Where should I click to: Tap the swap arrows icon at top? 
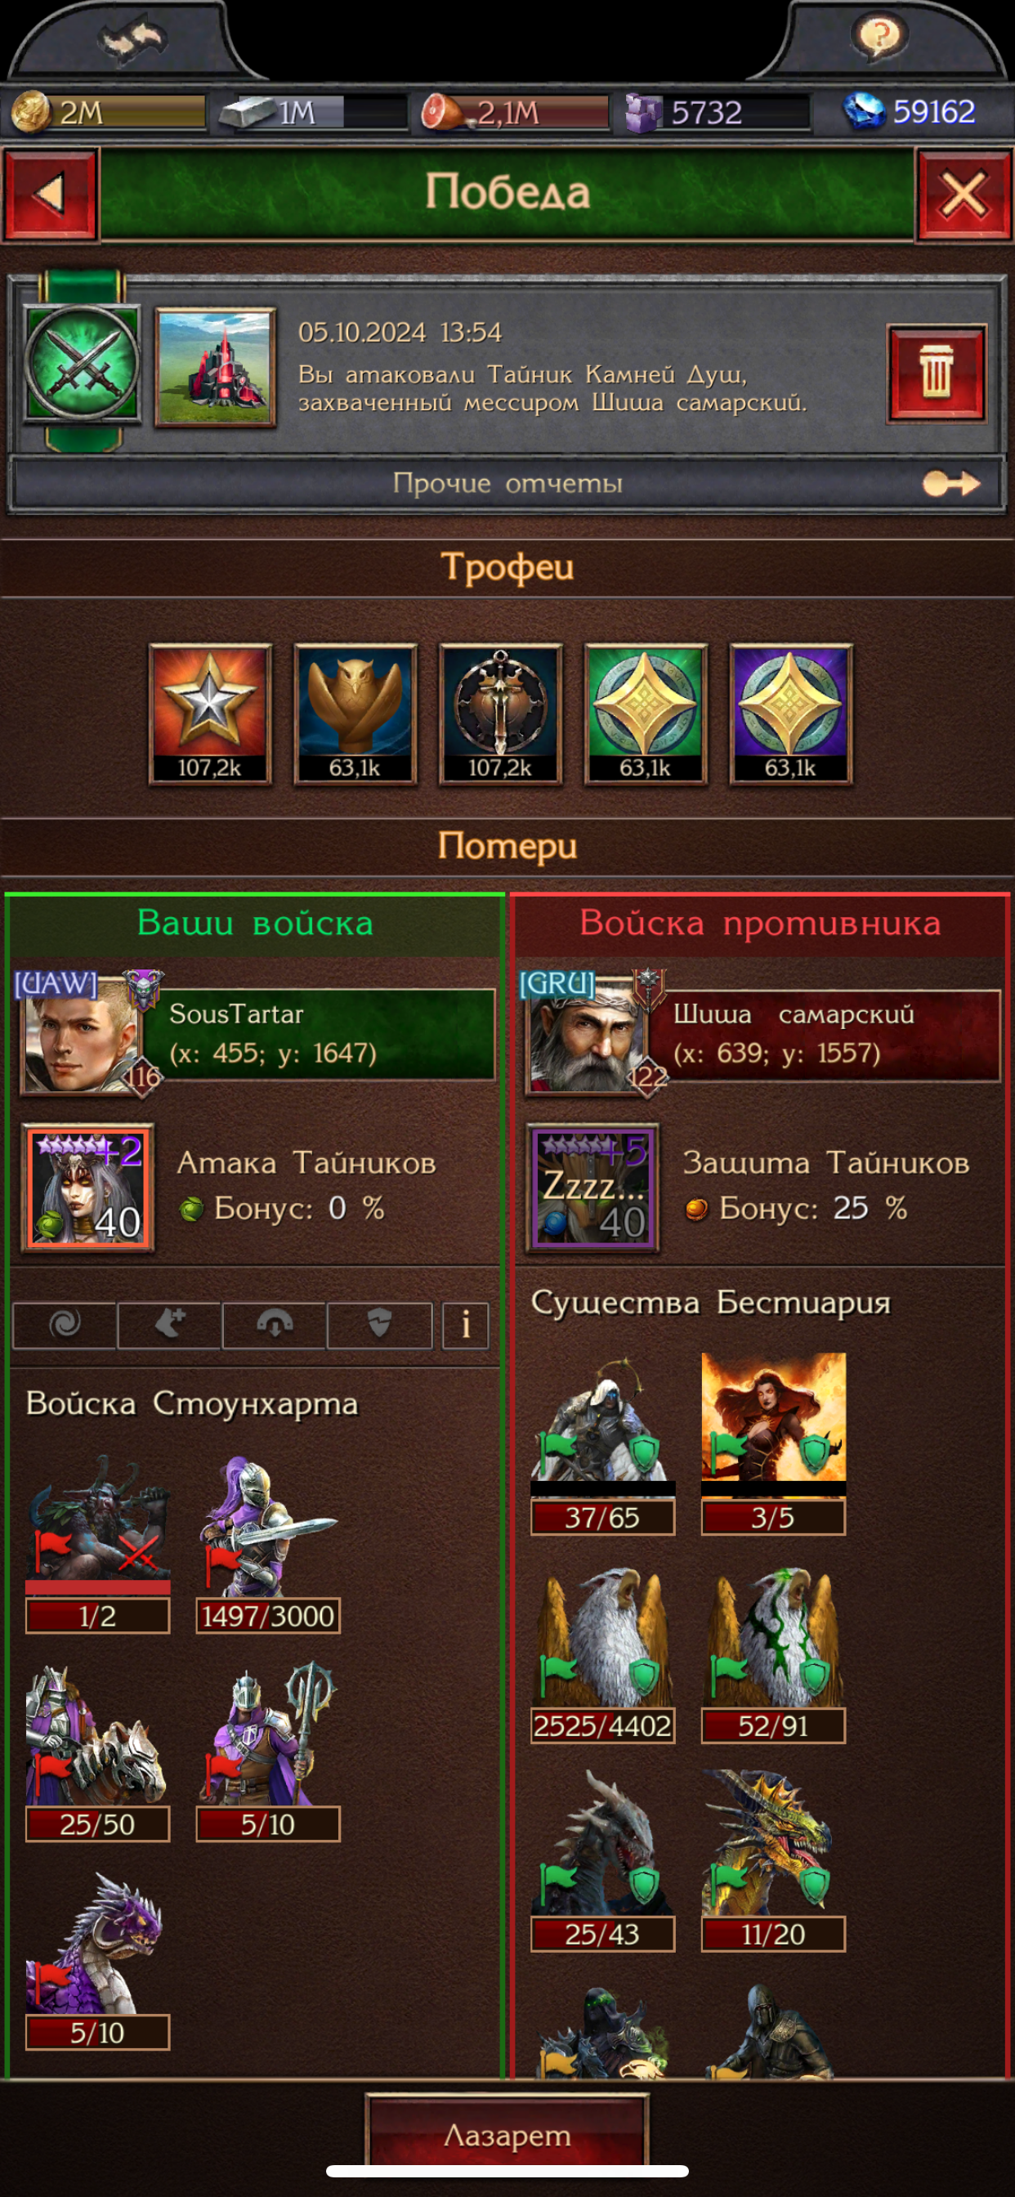132,39
